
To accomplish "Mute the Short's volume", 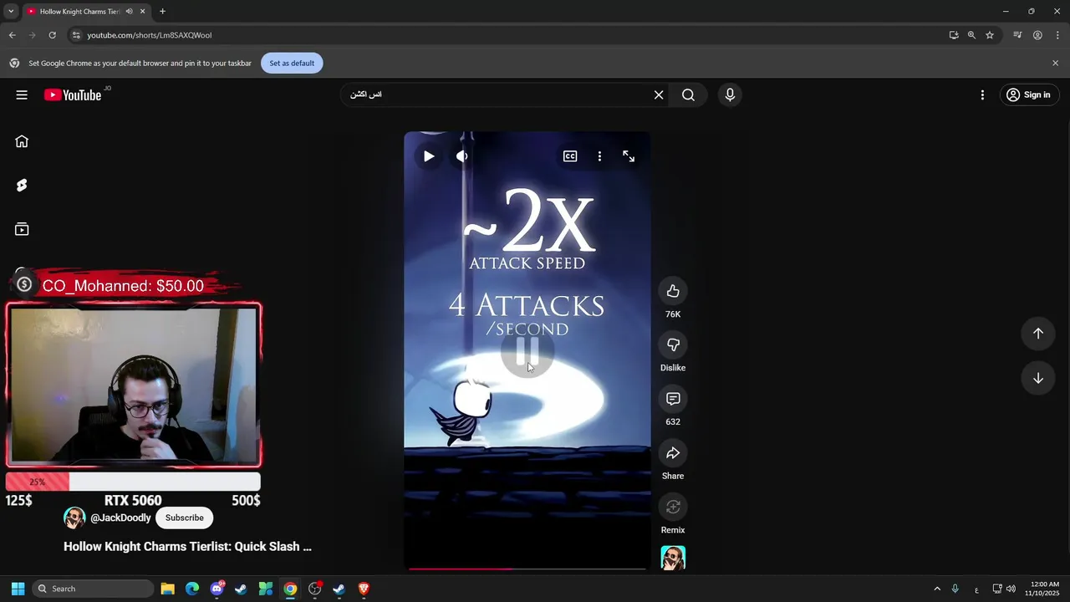I will tap(461, 156).
